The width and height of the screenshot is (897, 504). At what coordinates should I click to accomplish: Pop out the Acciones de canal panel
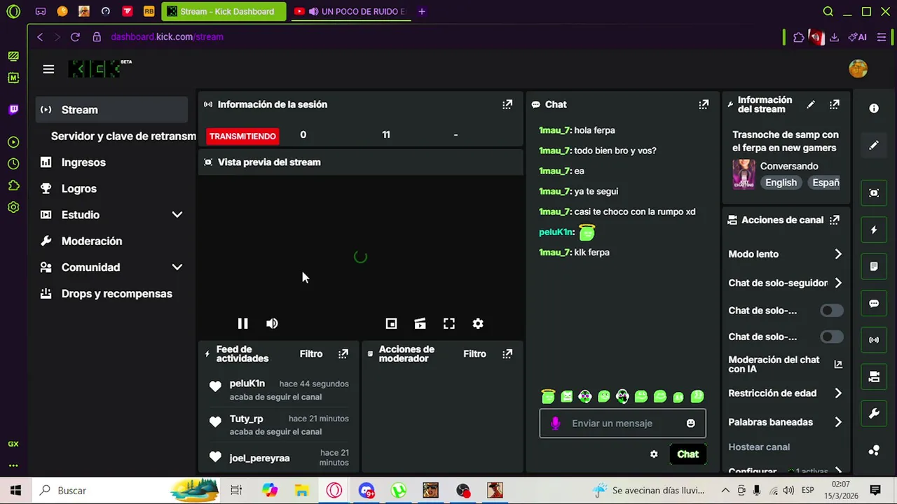click(x=835, y=220)
